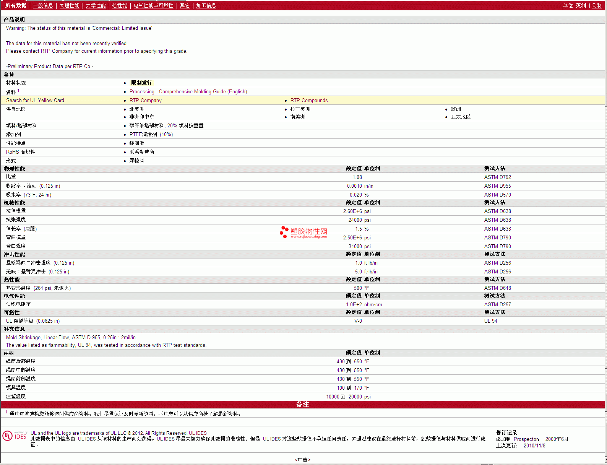Image resolution: width=607 pixels, height=465 pixels.
Task: Click the 弯曲模量 value 2.50E+6
Action: 352,237
